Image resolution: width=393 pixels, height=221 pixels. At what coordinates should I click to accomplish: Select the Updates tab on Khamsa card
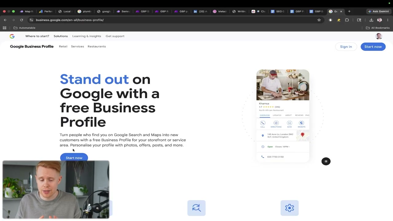277,115
